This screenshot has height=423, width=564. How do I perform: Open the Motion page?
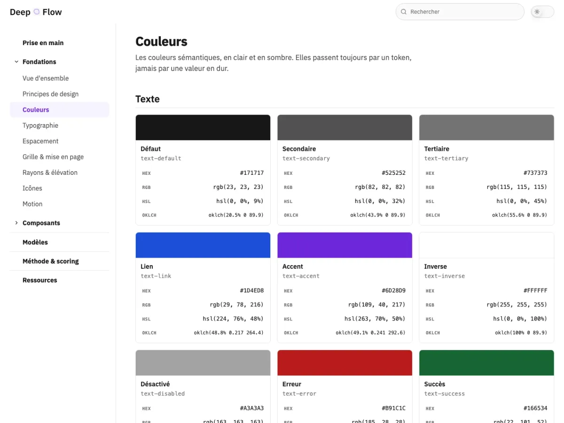(x=32, y=204)
